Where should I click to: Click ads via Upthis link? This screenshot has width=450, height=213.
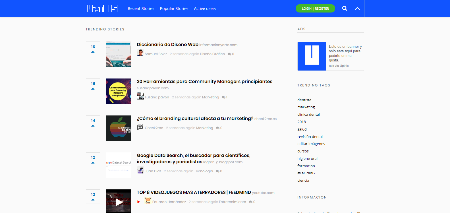pyautogui.click(x=339, y=66)
